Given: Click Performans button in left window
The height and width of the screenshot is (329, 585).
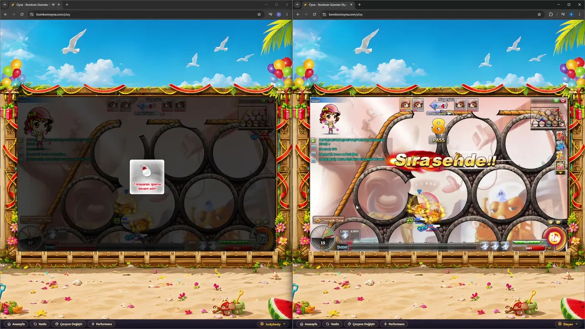Looking at the screenshot, I should click(101, 324).
